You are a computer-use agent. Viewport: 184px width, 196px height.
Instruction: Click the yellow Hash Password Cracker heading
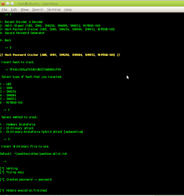pyautogui.click(x=60, y=55)
